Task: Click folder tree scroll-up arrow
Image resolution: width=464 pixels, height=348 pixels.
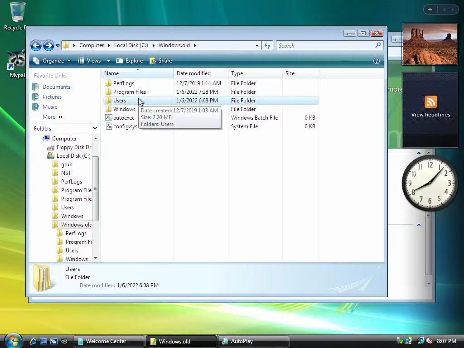Action: [x=96, y=138]
